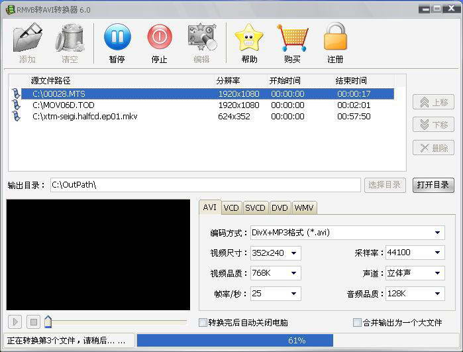Click the Move Up (上移) button
This screenshot has height=352, width=463.
point(433,103)
